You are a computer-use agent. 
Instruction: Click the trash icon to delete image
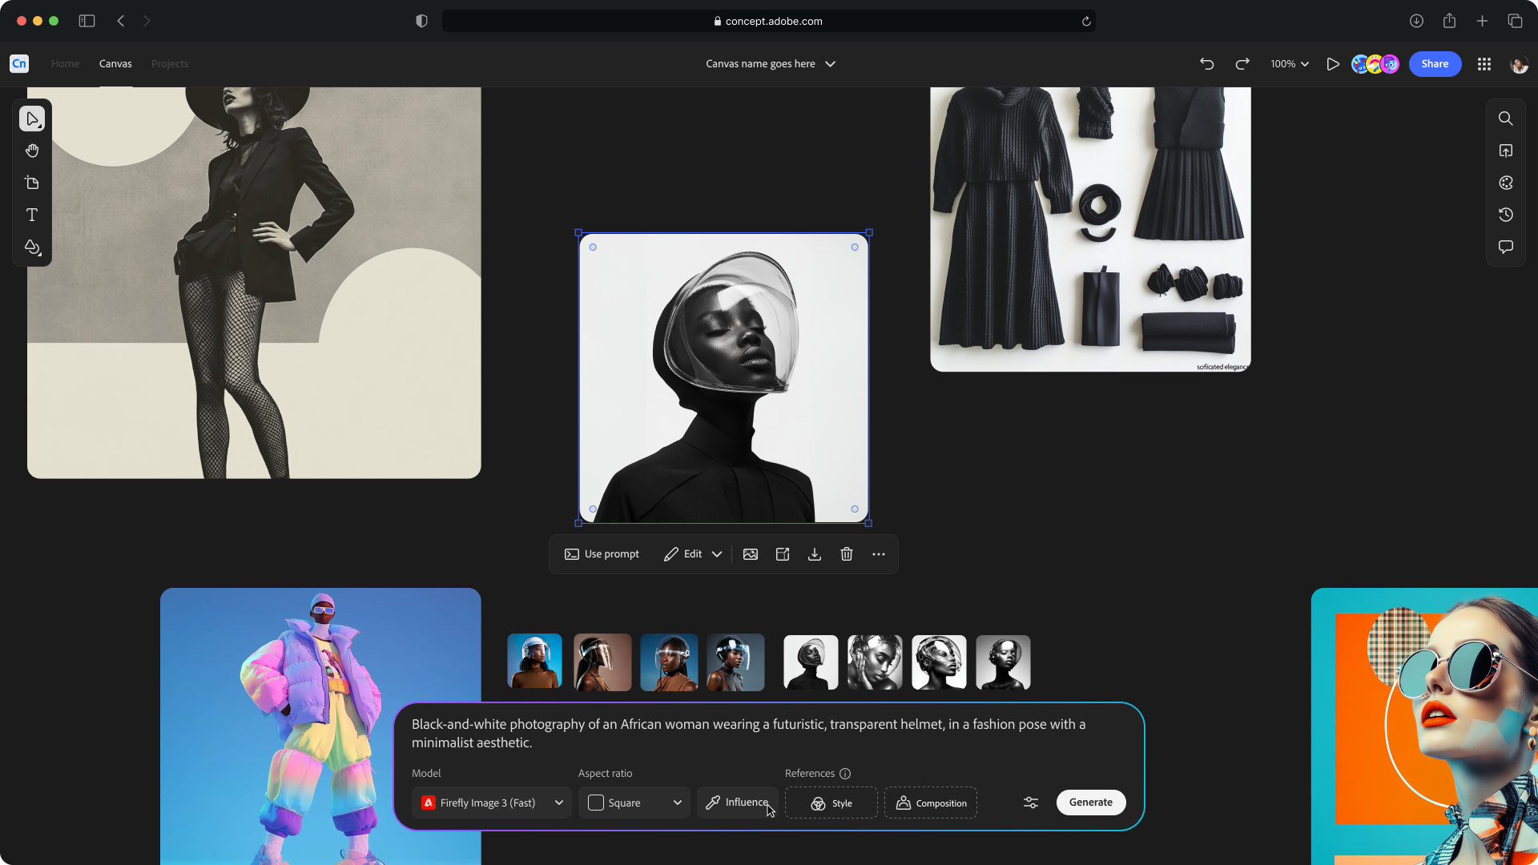847,554
